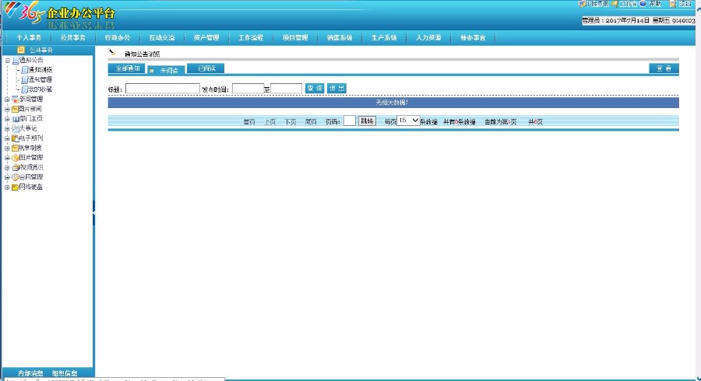Open the 工作流程 menu
The width and height of the screenshot is (701, 381).
pos(250,37)
